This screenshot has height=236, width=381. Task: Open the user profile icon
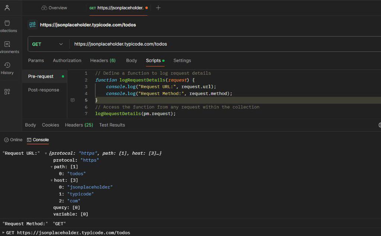[7, 8]
